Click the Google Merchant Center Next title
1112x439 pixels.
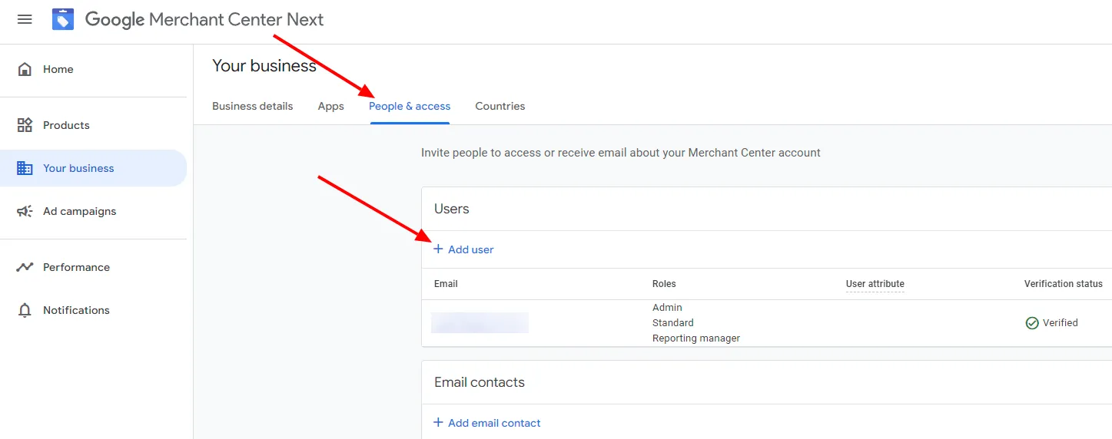click(204, 19)
